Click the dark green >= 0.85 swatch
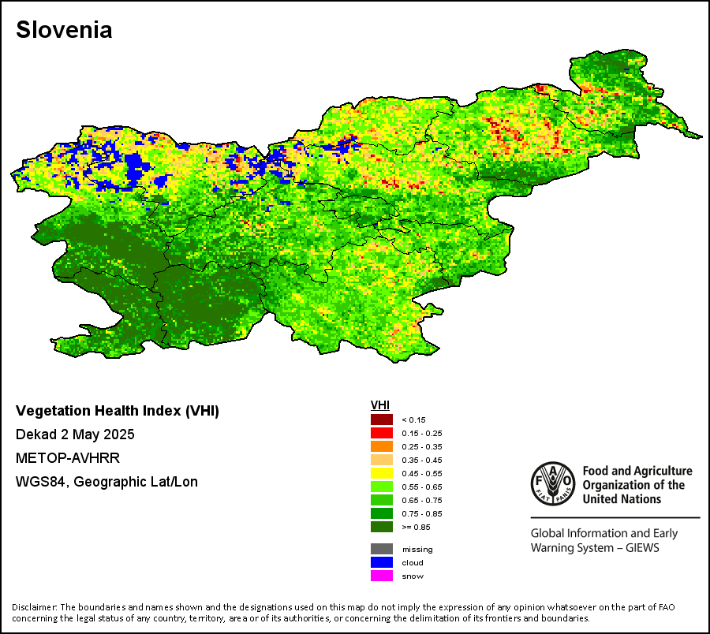This screenshot has height=634, width=710. (382, 527)
